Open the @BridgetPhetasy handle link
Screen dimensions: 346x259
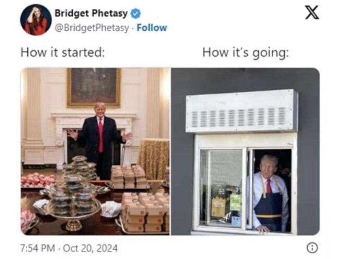coord(91,28)
